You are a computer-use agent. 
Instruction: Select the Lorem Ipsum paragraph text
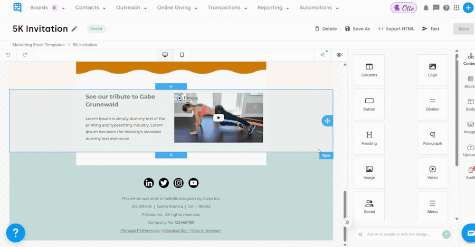pyautogui.click(x=126, y=129)
